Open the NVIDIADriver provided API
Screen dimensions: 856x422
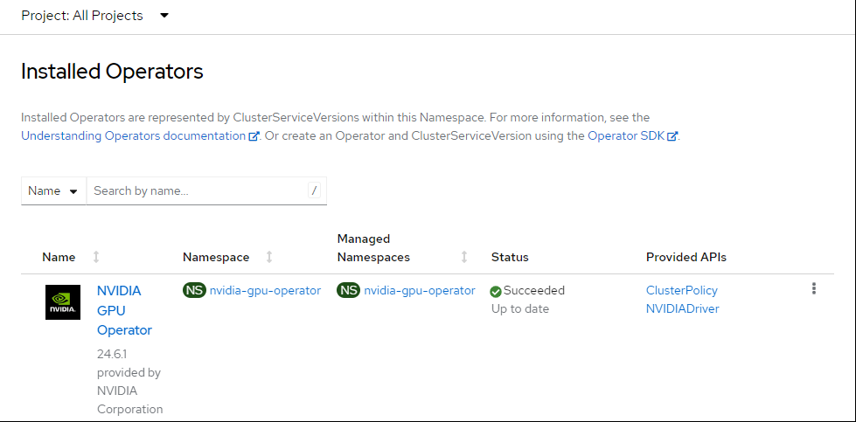pyautogui.click(x=682, y=308)
